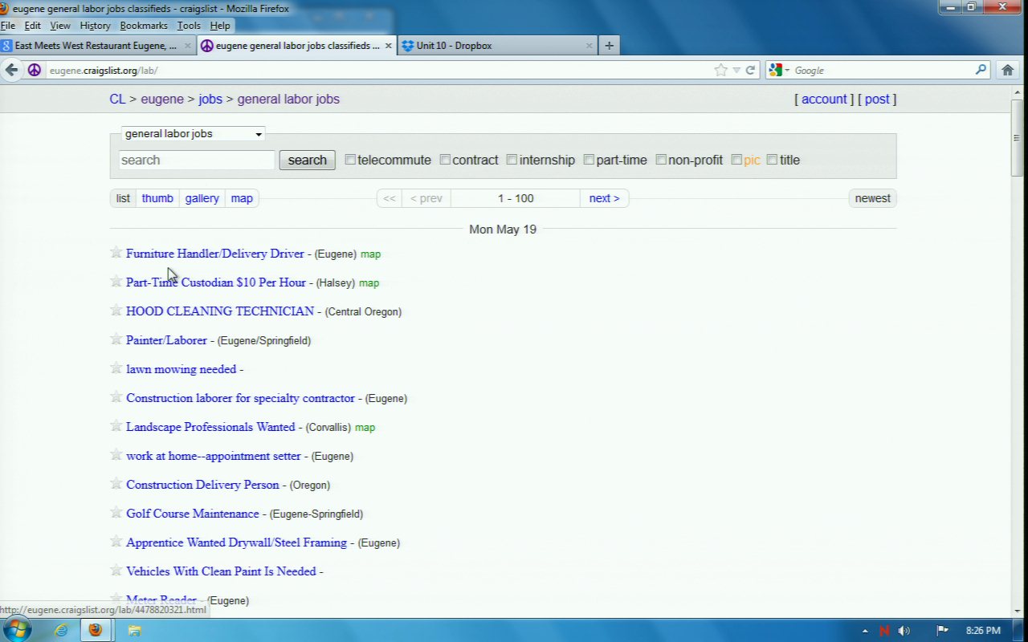This screenshot has height=642, width=1028.
Task: Reload the page with the refresh icon
Action: [x=750, y=70]
